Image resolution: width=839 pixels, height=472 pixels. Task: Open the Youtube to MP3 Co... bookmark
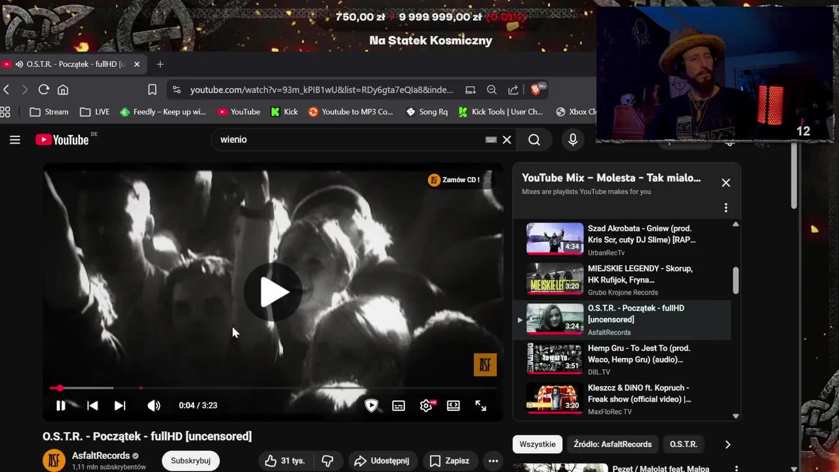pyautogui.click(x=351, y=112)
